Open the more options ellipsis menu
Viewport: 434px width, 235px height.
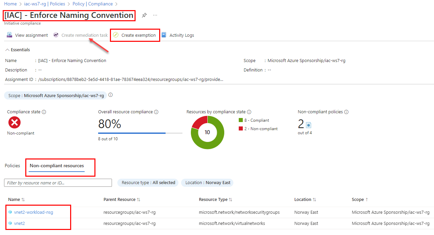coord(154,15)
